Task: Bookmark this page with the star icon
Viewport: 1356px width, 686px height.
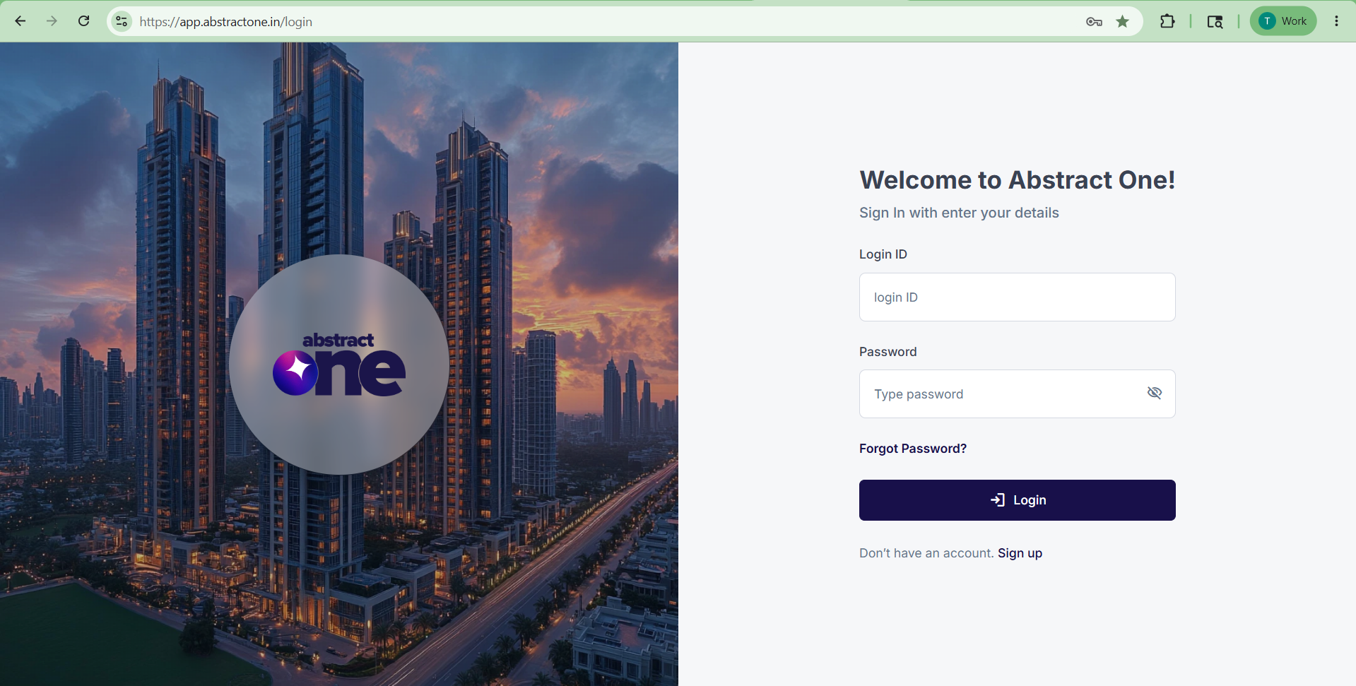Action: tap(1123, 22)
